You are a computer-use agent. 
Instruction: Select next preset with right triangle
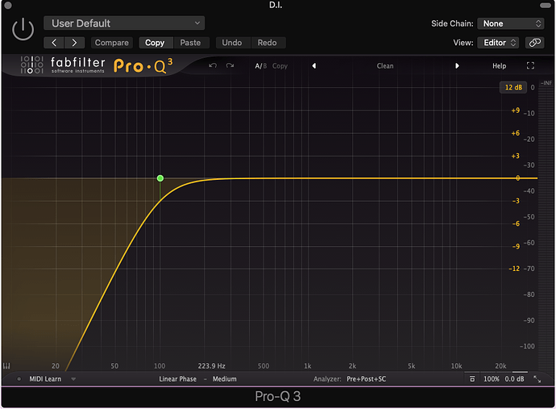[457, 65]
